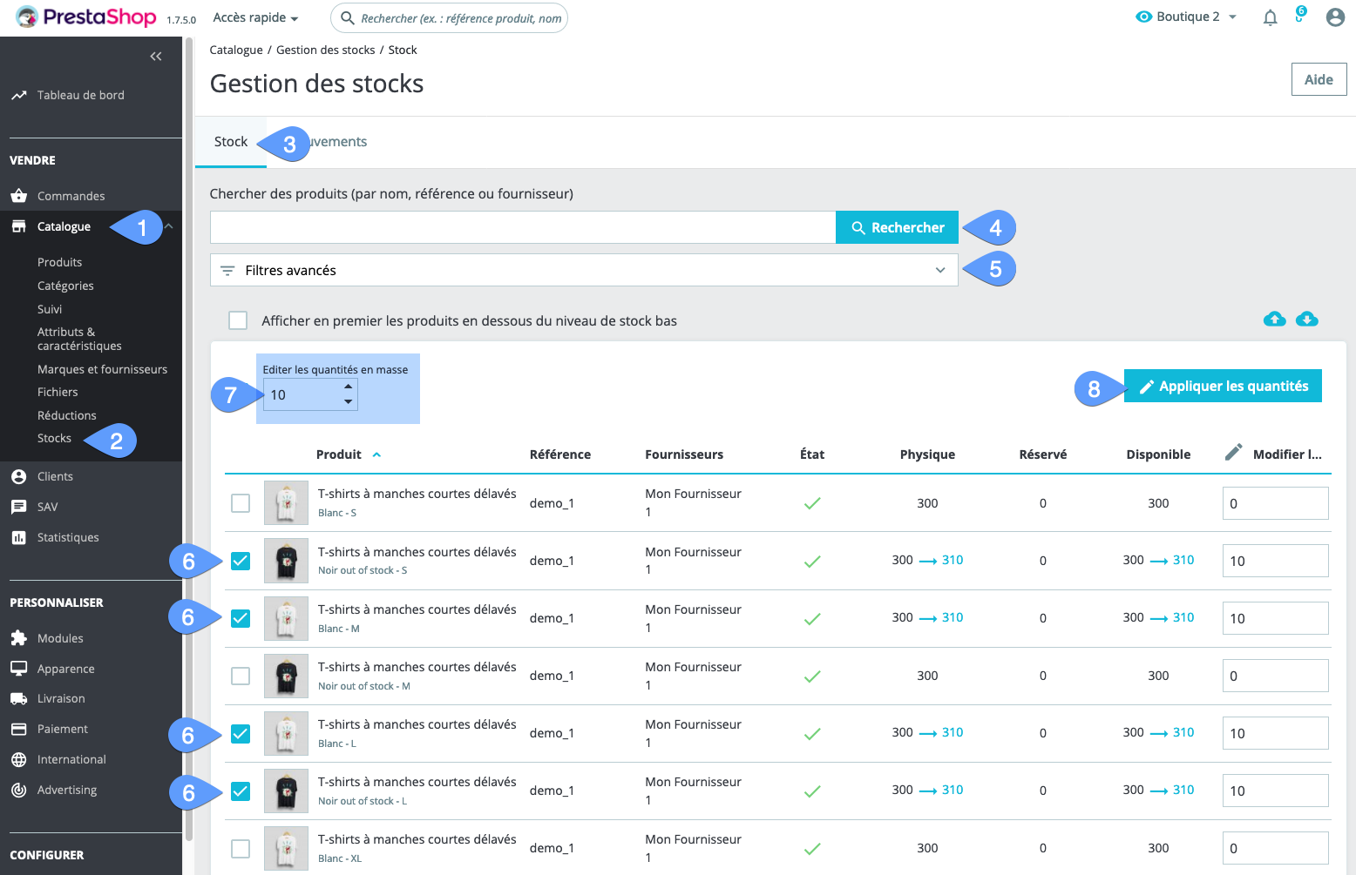Open the Boutique 2 shop selector
This screenshot has width=1356, height=875.
(x=1186, y=17)
